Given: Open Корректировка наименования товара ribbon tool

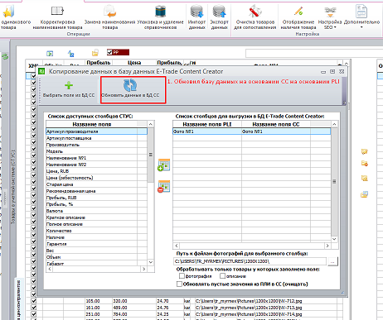Looking at the screenshot, I should click(x=57, y=17).
